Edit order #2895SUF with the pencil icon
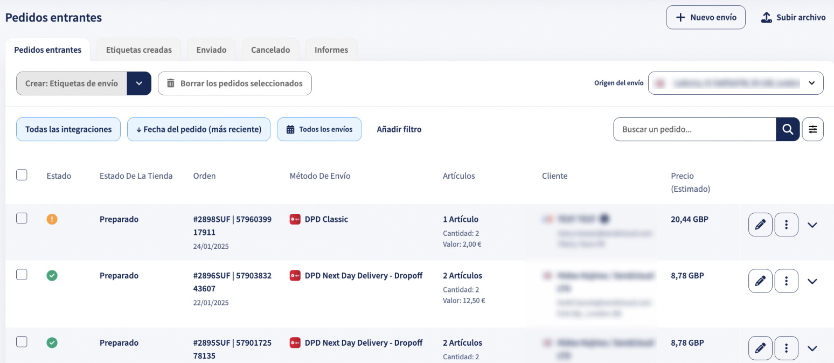This screenshot has width=834, height=363. coord(760,348)
